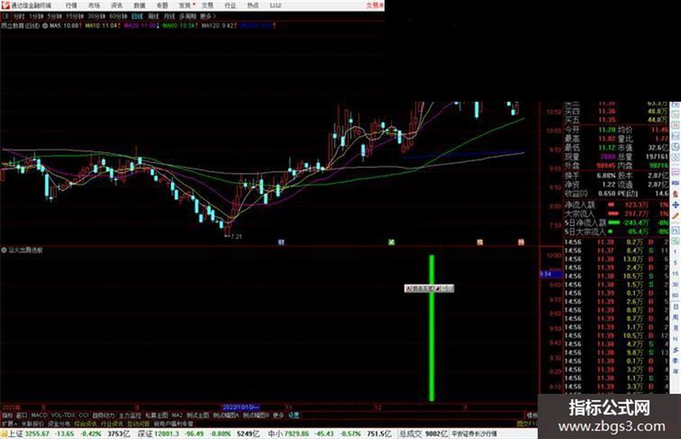Click the 9.84 blue value marker
The height and width of the screenshot is (439, 681).
coord(551,274)
